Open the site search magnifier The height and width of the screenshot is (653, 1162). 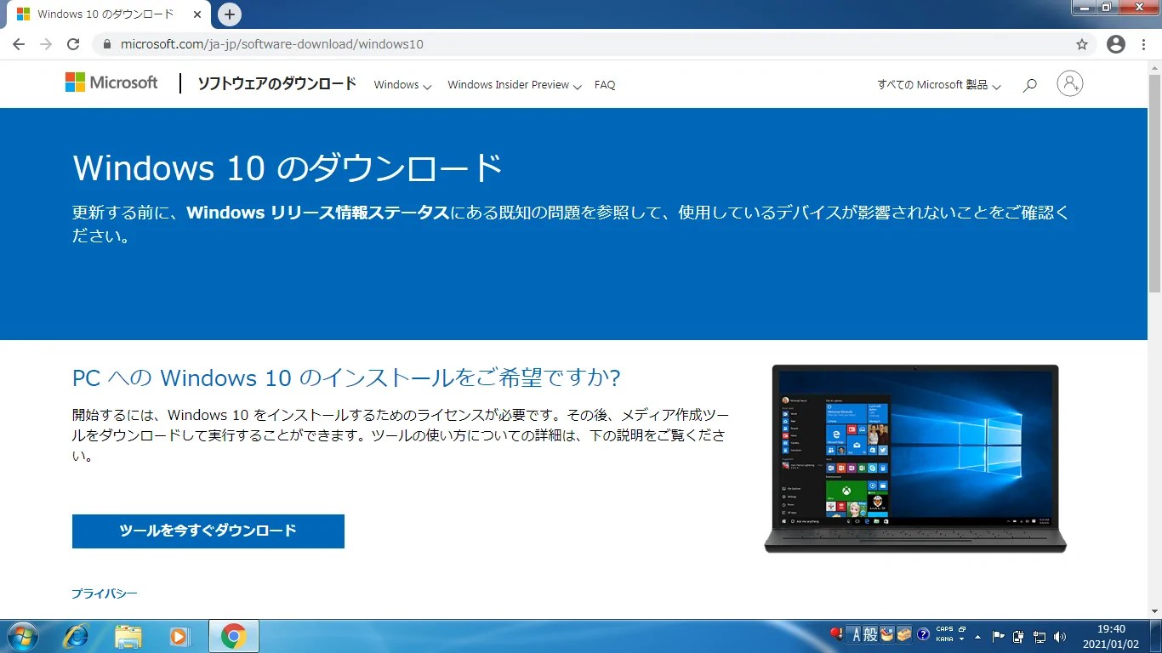[x=1030, y=85]
